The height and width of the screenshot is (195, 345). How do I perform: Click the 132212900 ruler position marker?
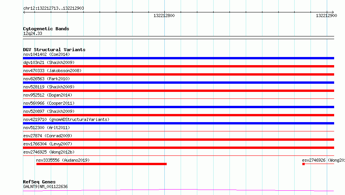tap(326, 16)
